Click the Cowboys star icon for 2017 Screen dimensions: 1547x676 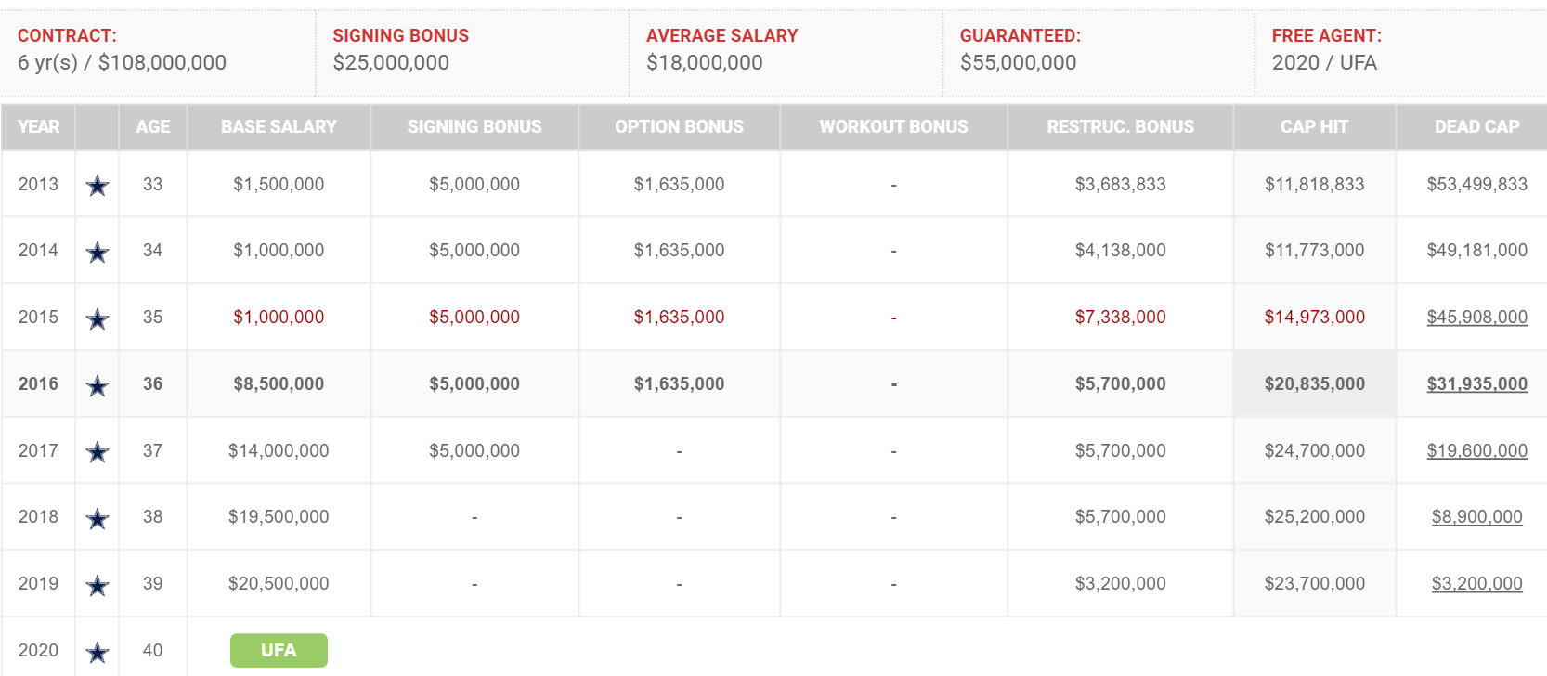coord(97,452)
